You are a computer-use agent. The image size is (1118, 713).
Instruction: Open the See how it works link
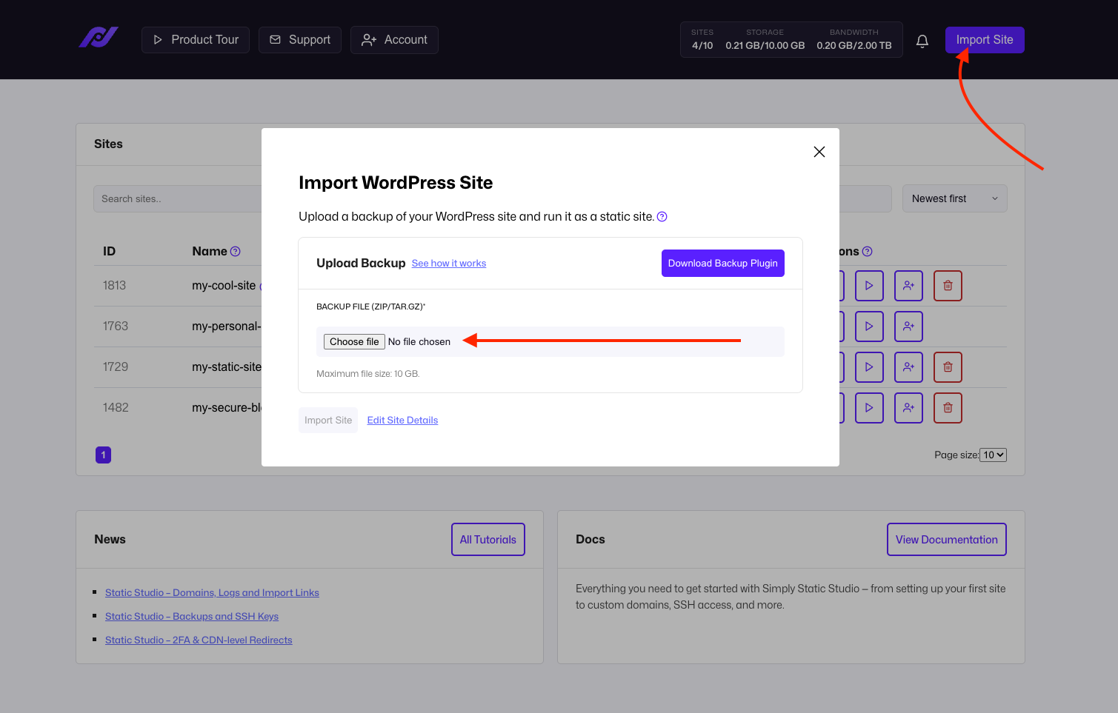(449, 264)
